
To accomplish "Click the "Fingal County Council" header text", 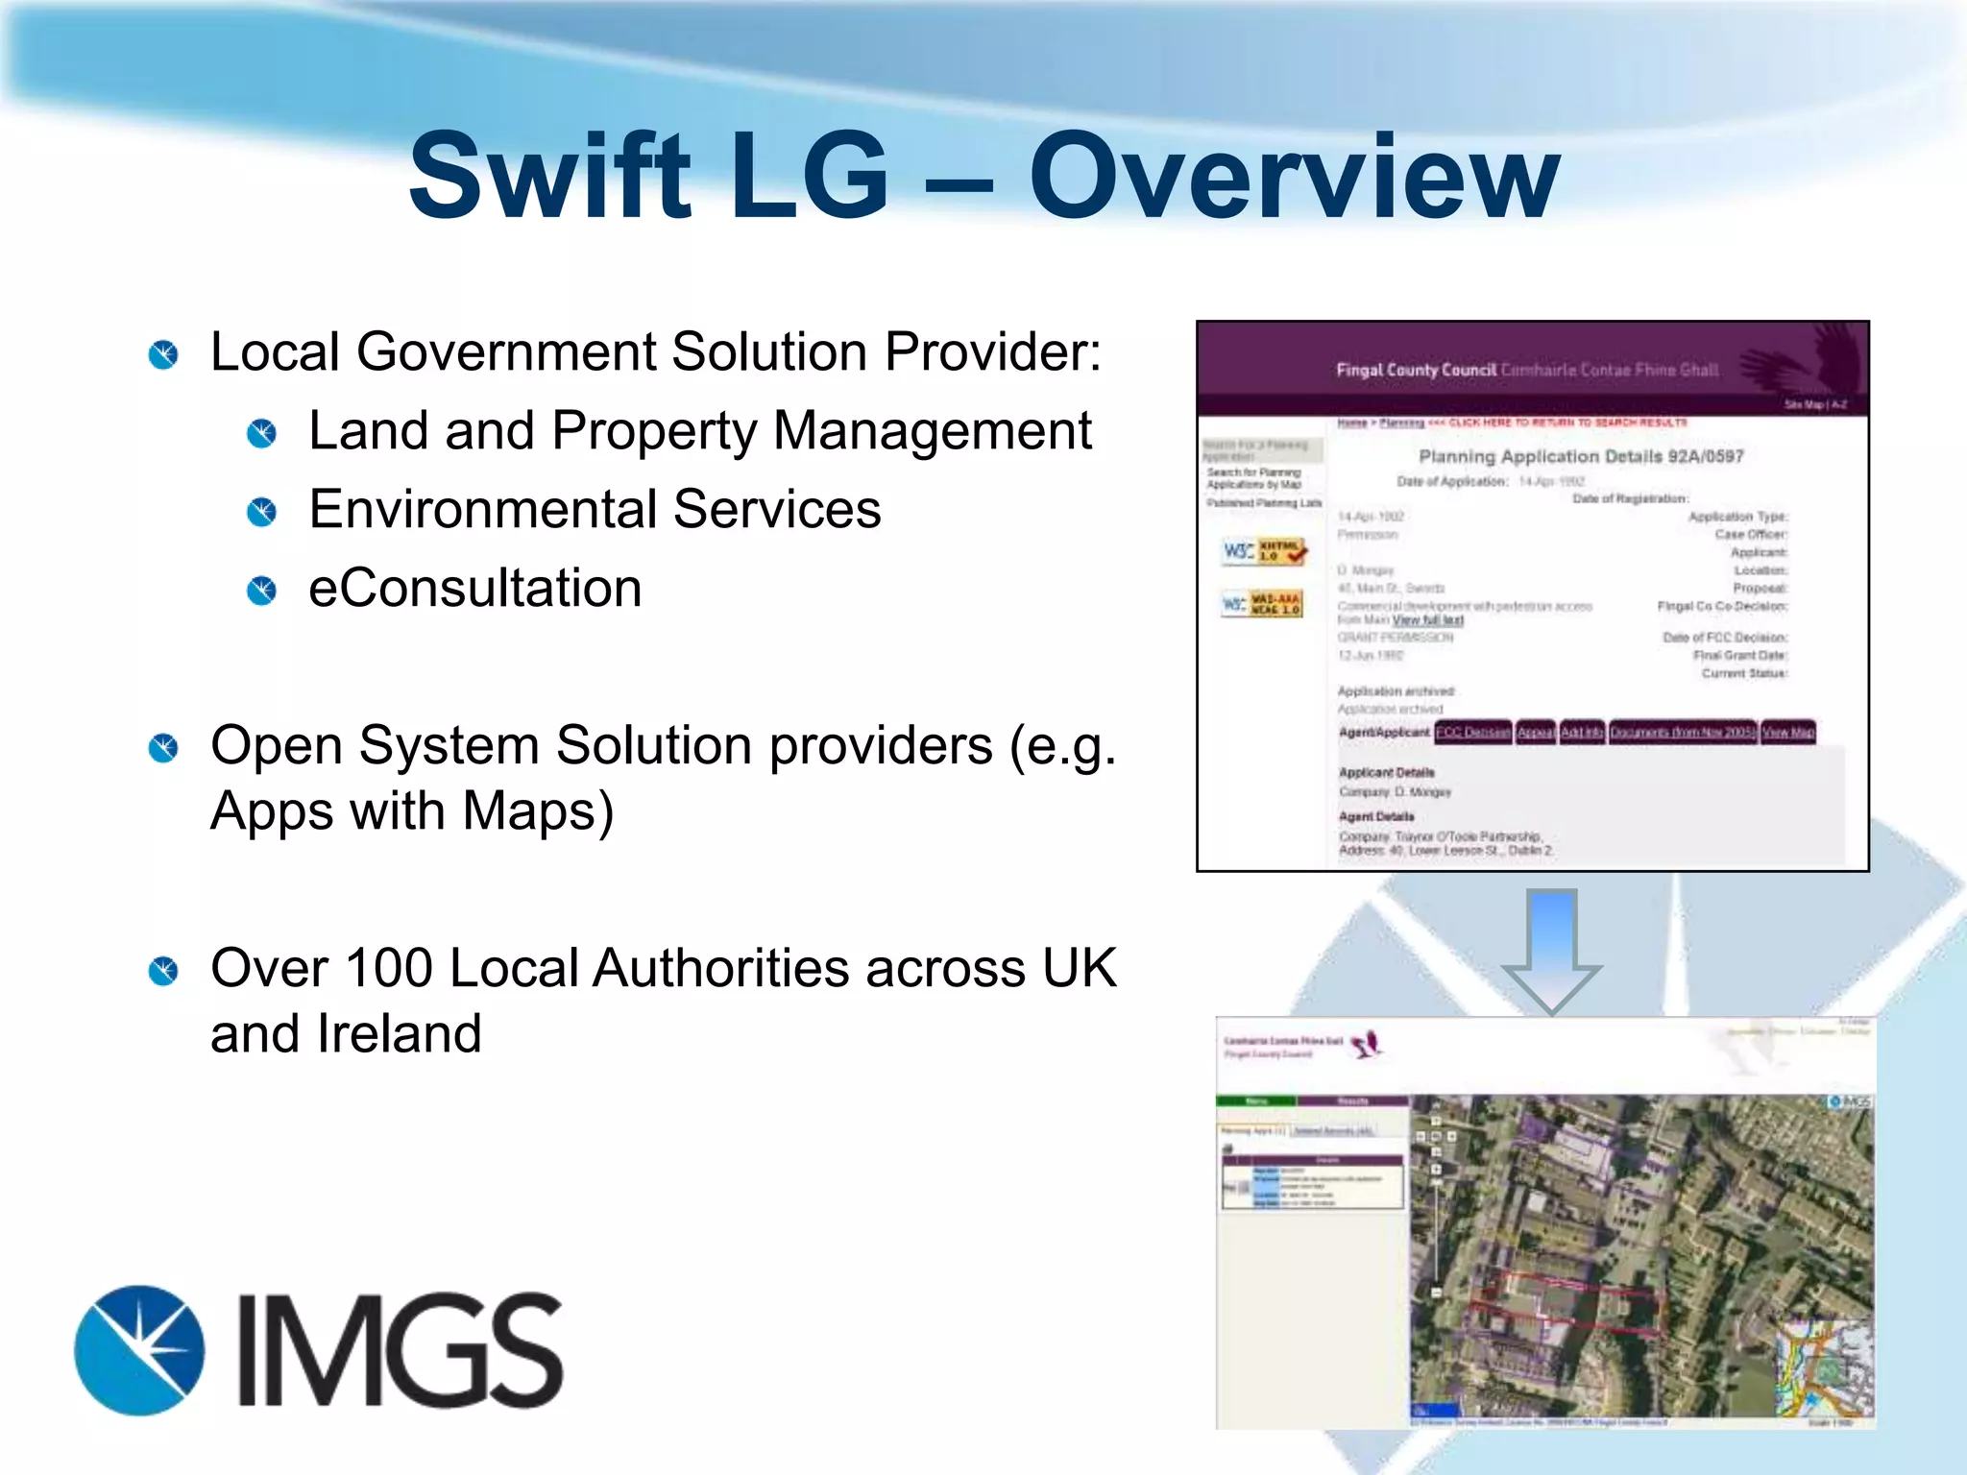I will [1416, 370].
